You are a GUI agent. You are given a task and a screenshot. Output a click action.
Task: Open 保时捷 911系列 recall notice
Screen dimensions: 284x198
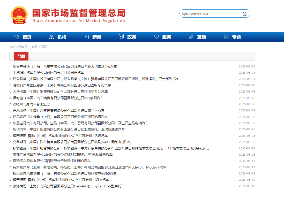58,98
